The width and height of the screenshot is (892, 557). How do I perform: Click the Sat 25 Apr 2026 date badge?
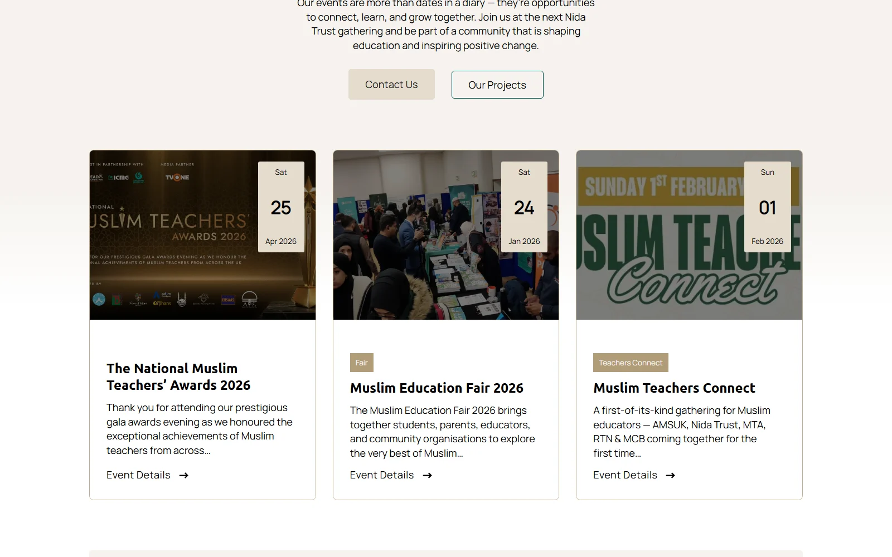click(281, 207)
